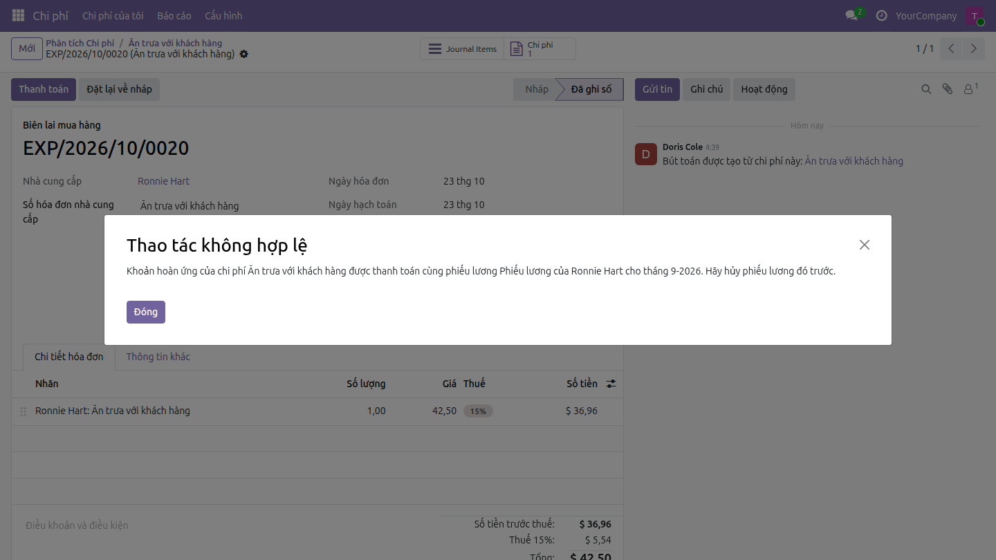Click the pager counter 1 / 1
The width and height of the screenshot is (996, 560).
click(x=925, y=48)
